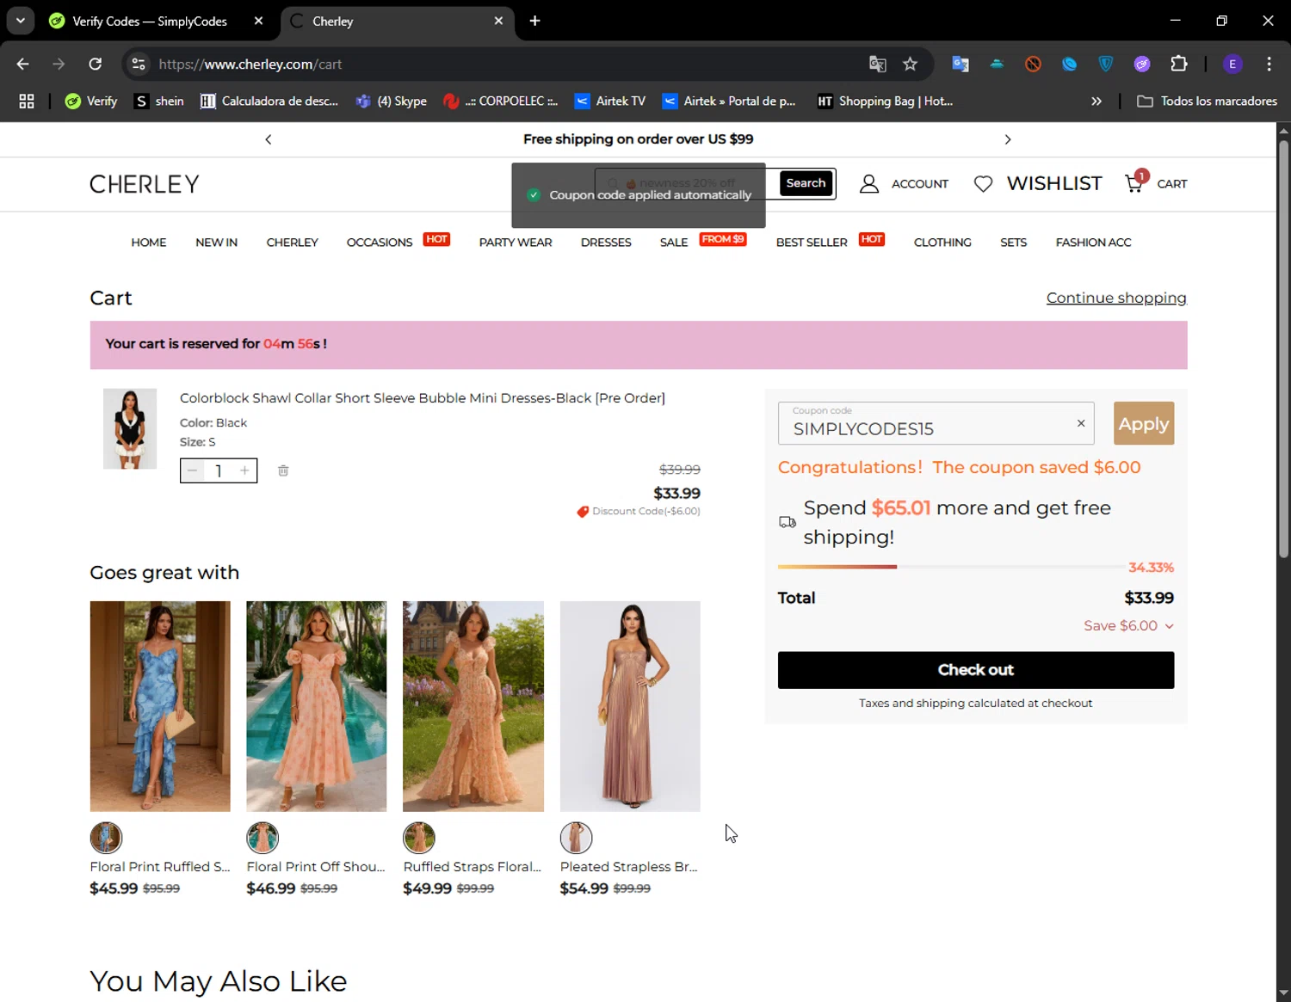Image resolution: width=1291 pixels, height=1002 pixels.
Task: Open tab search dropdown arrow
Action: (20, 21)
